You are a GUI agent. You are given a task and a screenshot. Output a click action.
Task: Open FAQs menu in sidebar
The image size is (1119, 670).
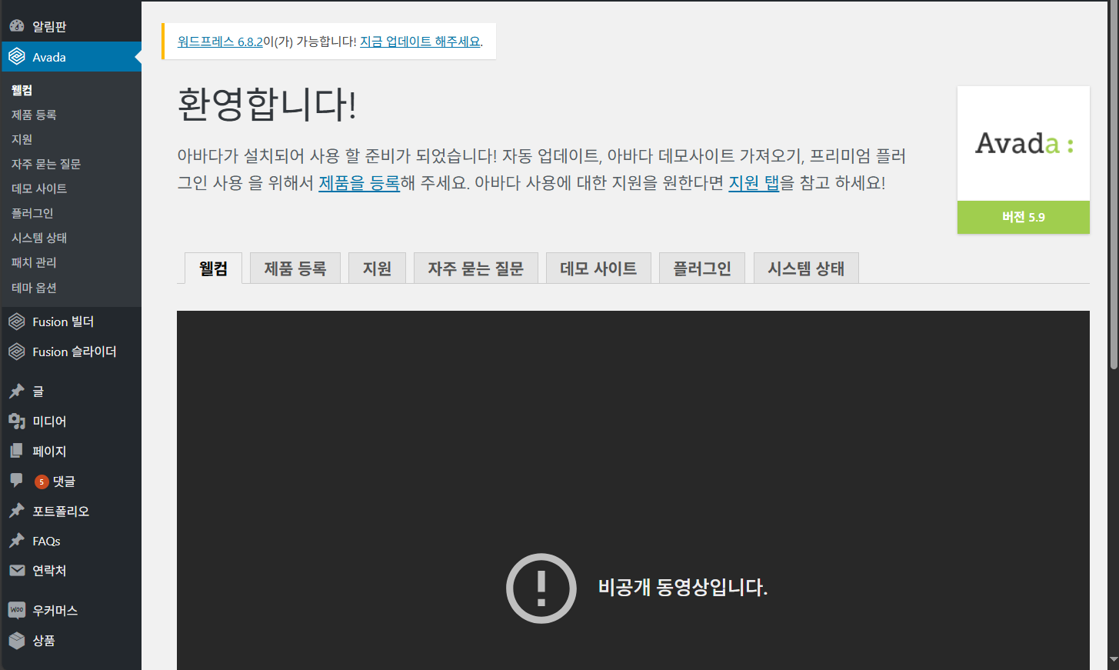(x=71, y=541)
